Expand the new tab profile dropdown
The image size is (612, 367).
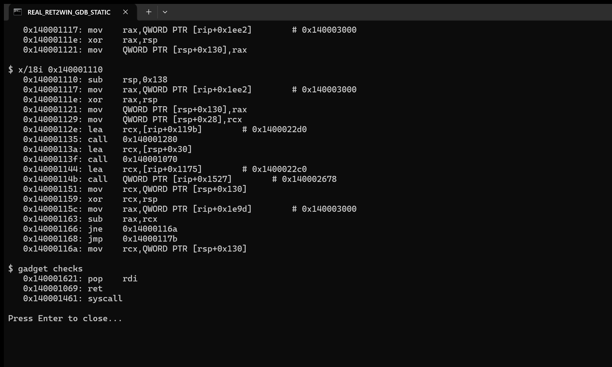tap(165, 12)
